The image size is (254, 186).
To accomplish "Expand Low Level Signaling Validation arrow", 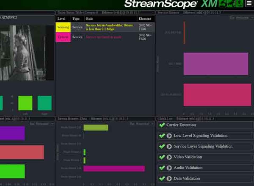I will point(169,136).
